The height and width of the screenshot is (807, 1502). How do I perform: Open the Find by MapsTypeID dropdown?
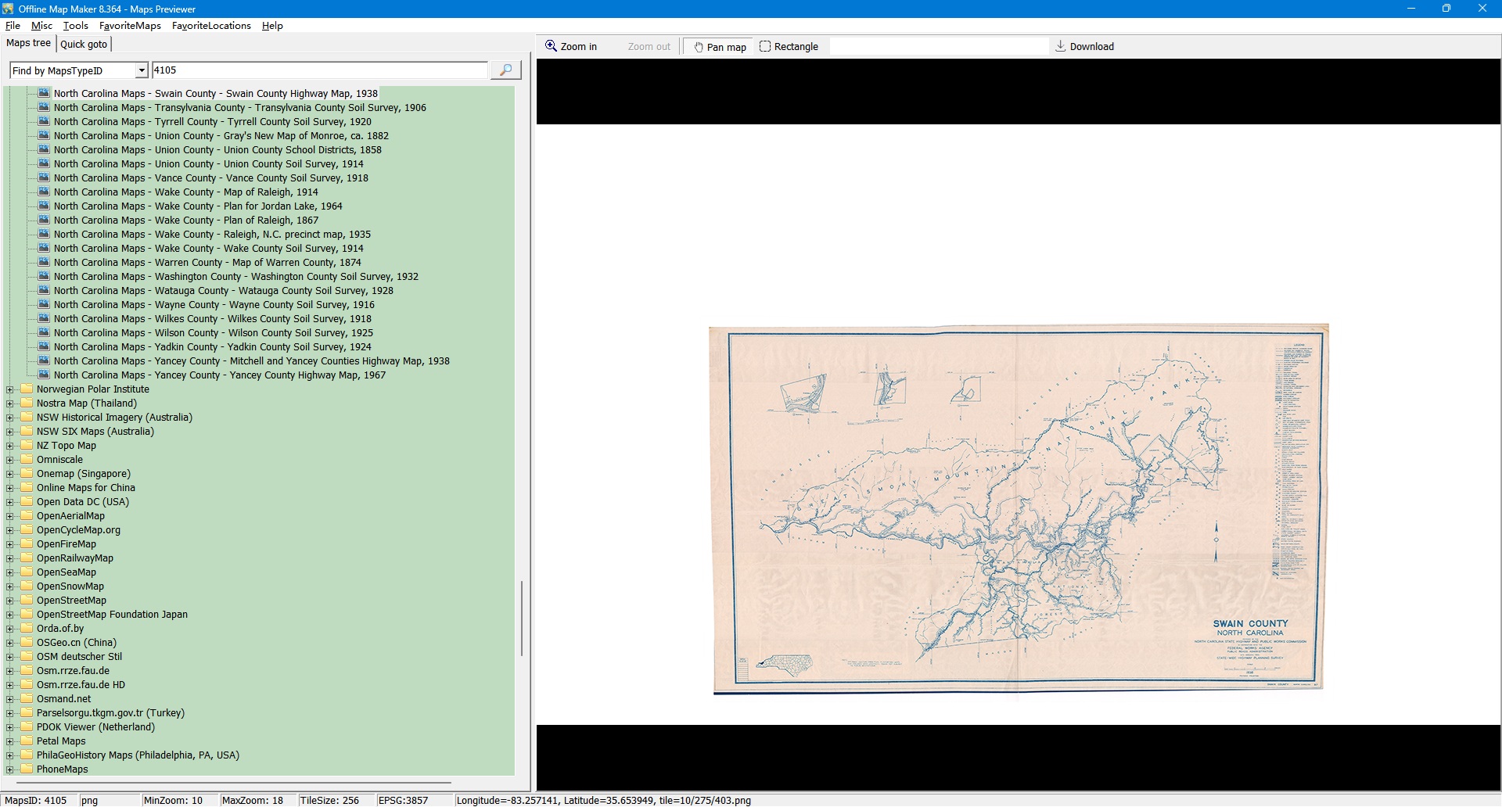coord(142,71)
